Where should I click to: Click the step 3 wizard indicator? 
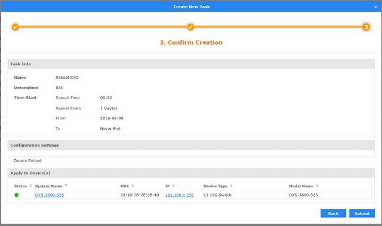pos(366,27)
